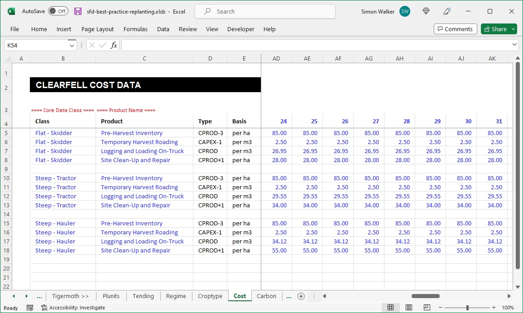523x313 pixels.
Task: Open the Help ribbon tab
Action: coord(269,29)
